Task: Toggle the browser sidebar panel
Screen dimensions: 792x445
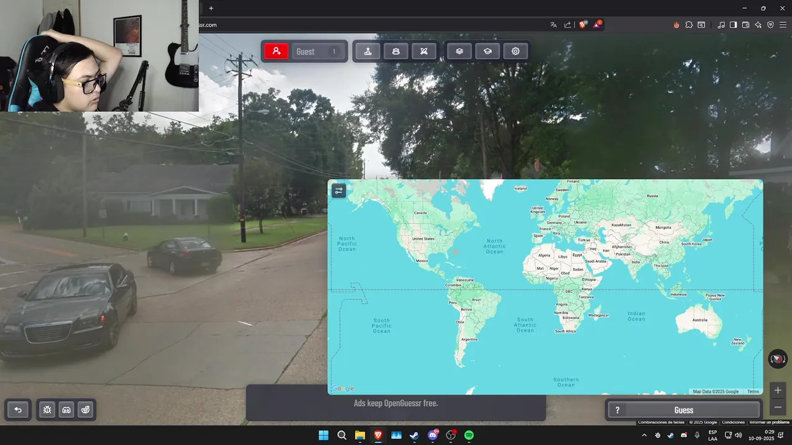Action: [733, 25]
